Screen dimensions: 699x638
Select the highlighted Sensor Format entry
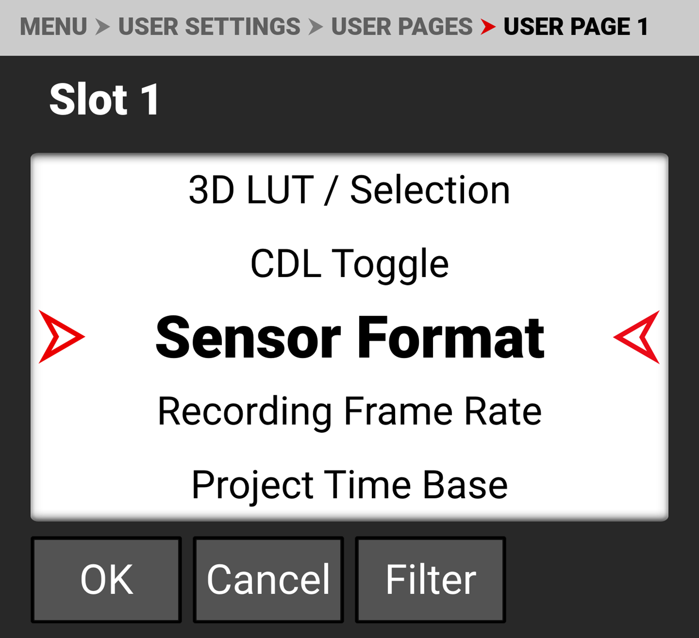[x=349, y=337]
